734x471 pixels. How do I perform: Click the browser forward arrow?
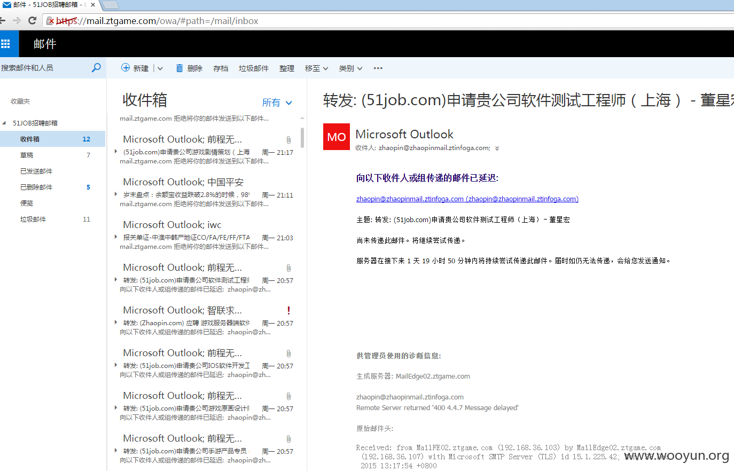coord(17,20)
